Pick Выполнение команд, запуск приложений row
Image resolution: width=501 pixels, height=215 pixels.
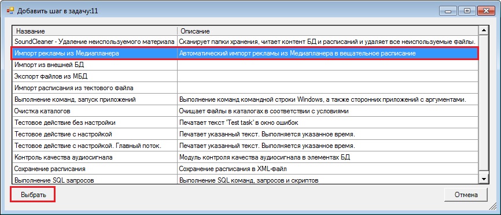[245, 99]
